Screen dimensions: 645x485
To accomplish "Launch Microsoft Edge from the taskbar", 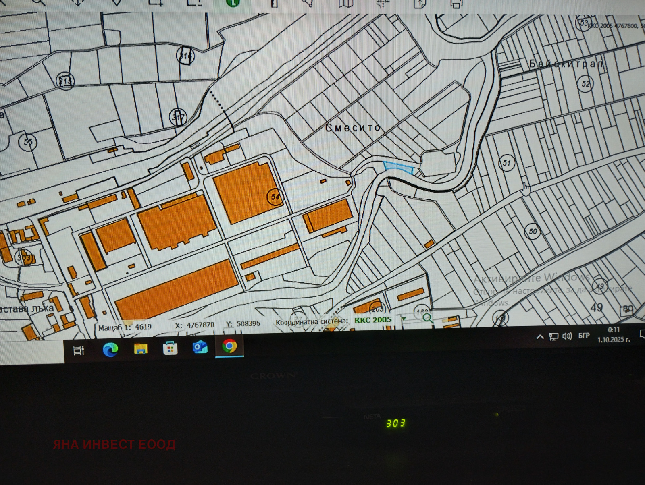I will click(110, 349).
